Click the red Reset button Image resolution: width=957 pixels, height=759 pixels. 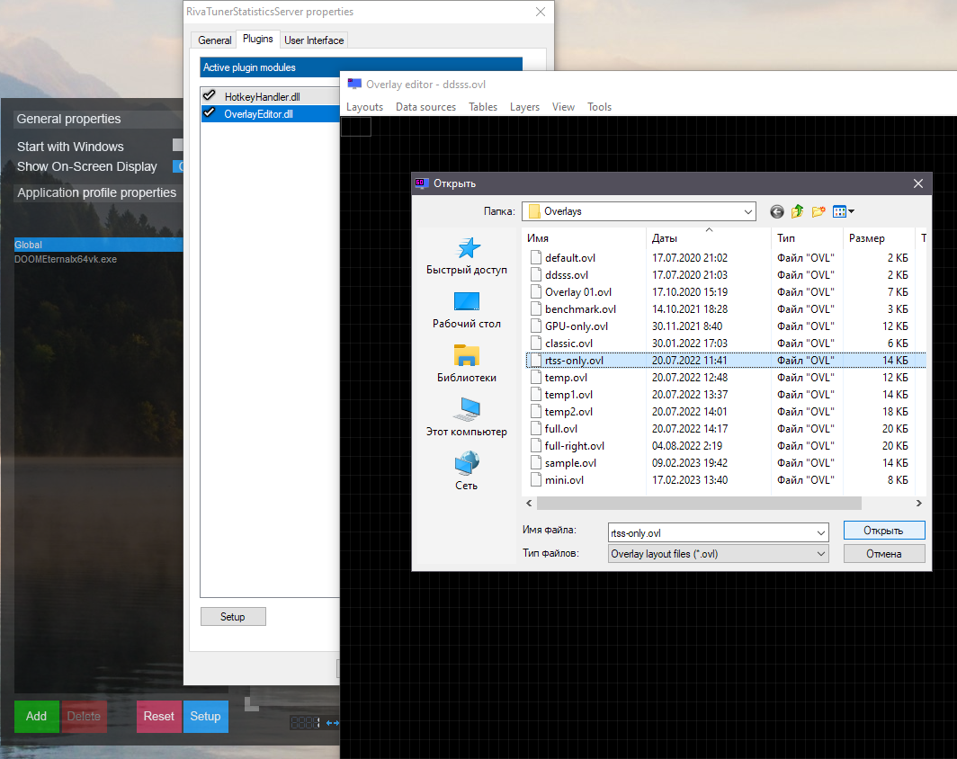point(158,717)
